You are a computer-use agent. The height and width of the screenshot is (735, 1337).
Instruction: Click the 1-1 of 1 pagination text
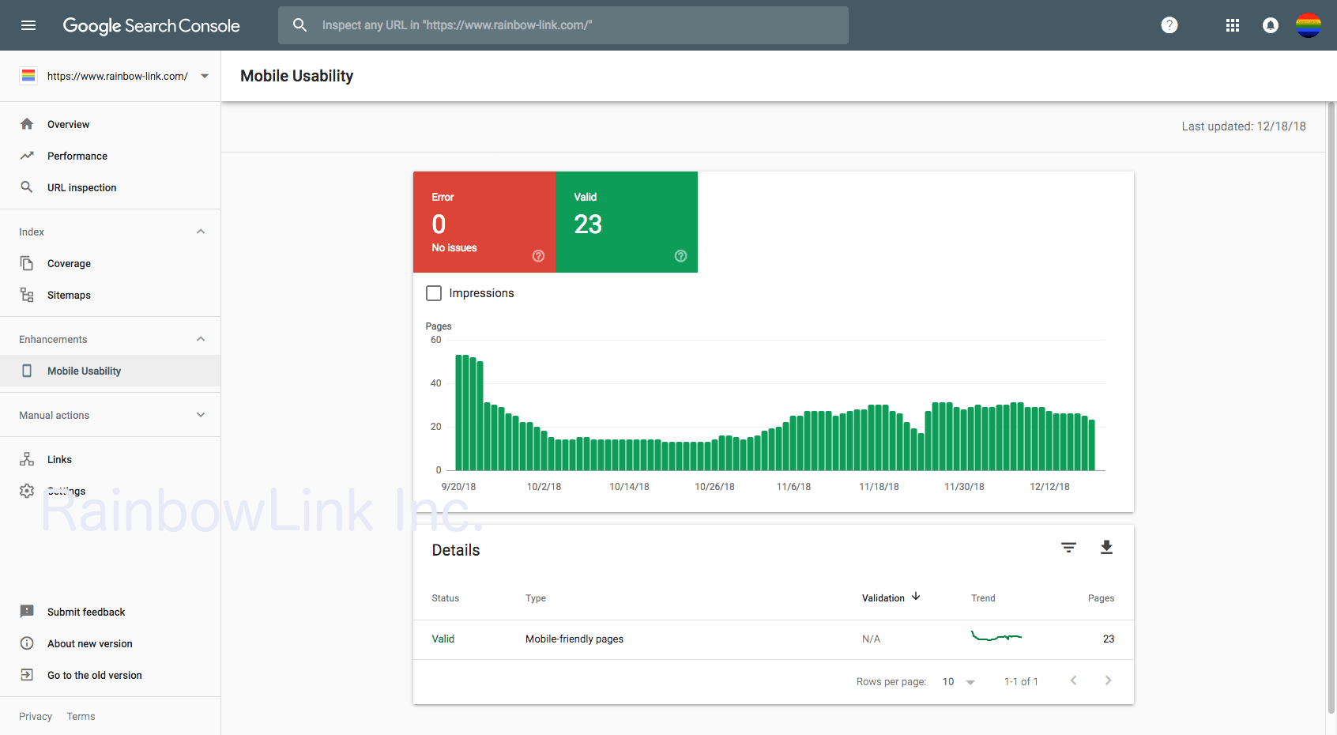click(1021, 681)
